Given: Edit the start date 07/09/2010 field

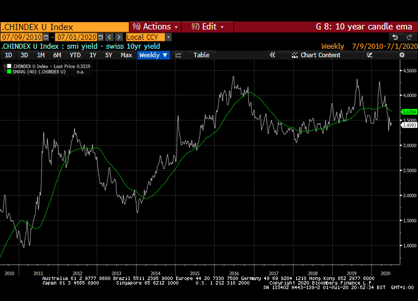Looking at the screenshot, I should pyautogui.click(x=22, y=37).
